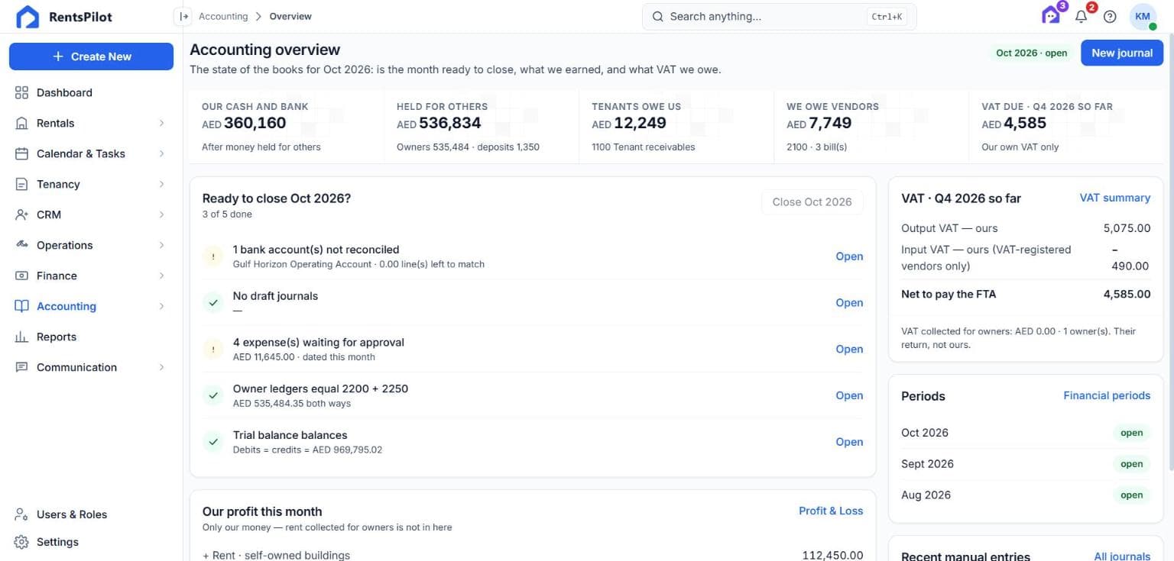Expand the CRM submenu chevron
Screen dimensions: 1174x561
(161, 214)
